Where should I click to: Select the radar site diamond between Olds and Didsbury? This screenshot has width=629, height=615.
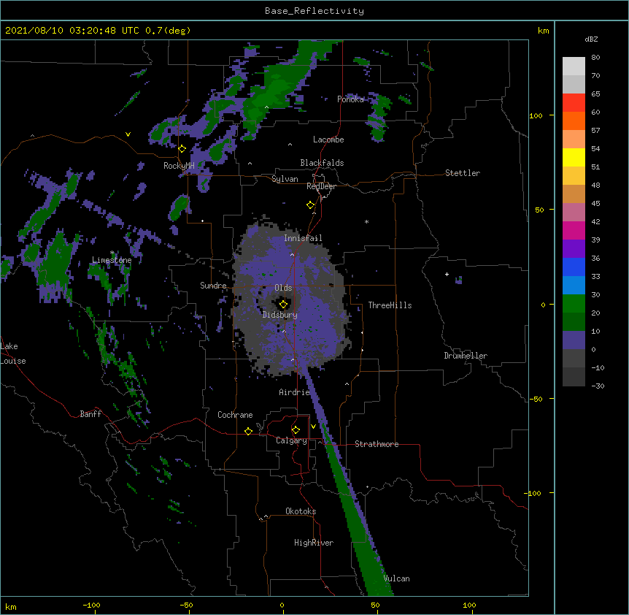tap(283, 304)
